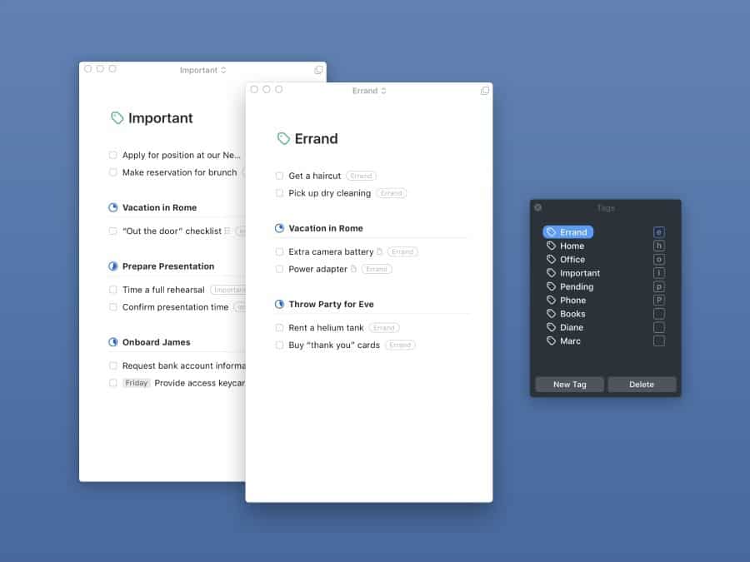Open the Errand title dropdown in title bar
750x562 pixels.
coord(369,91)
